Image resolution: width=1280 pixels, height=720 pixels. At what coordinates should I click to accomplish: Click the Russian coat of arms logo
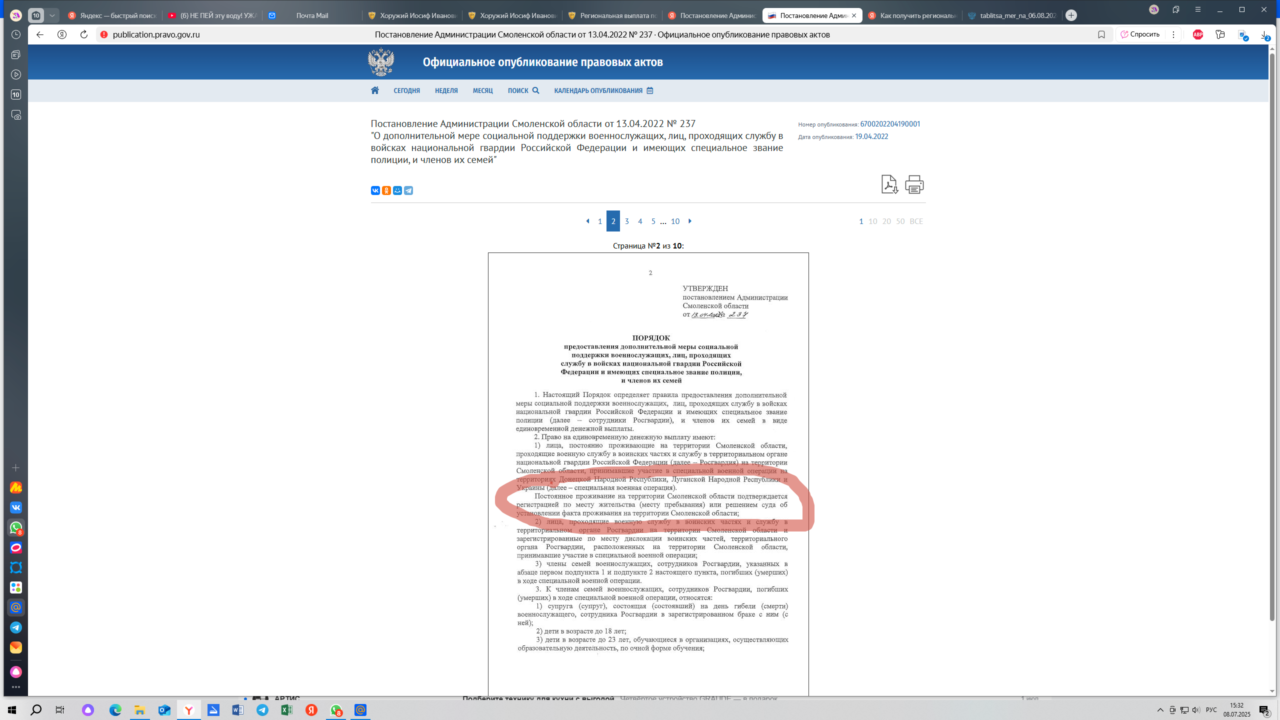381,62
